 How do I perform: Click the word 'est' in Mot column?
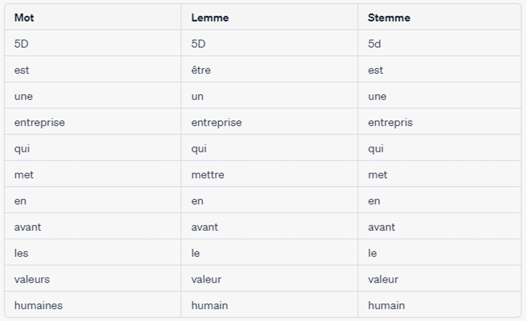pos(21,70)
